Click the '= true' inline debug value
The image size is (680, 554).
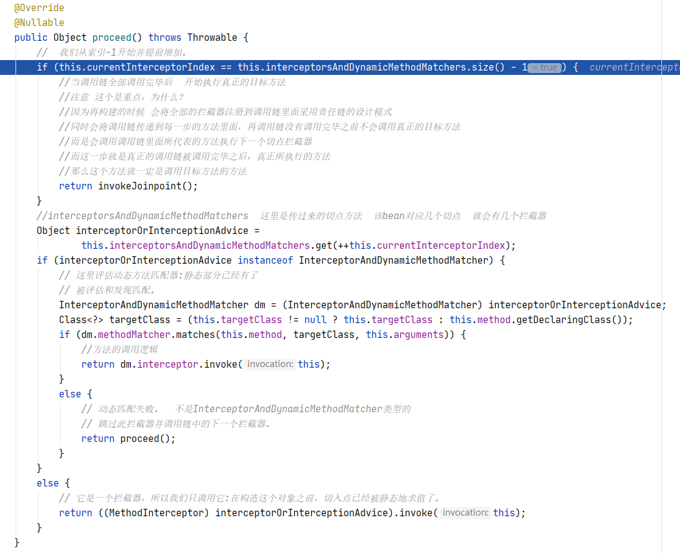coord(545,67)
